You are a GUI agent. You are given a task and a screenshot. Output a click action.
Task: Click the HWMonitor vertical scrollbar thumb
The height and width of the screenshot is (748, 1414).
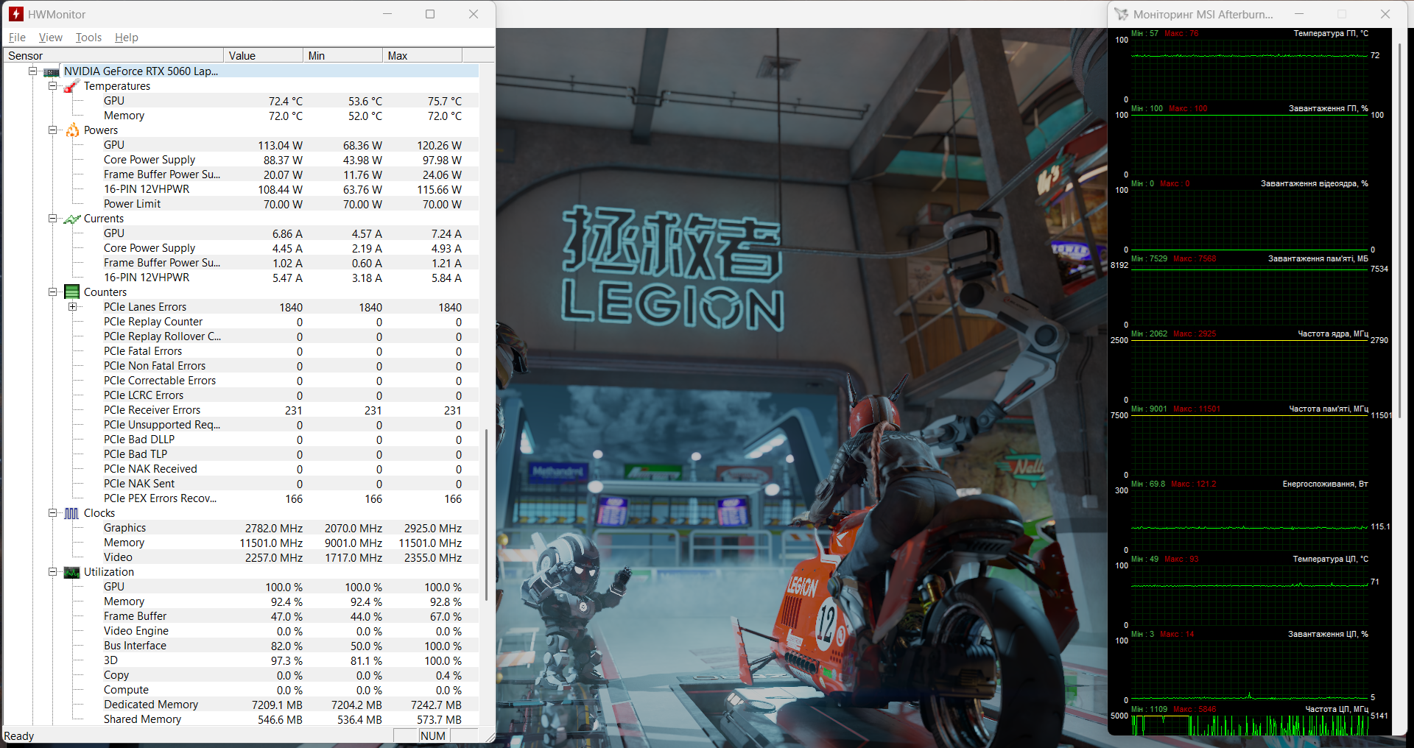click(x=487, y=514)
